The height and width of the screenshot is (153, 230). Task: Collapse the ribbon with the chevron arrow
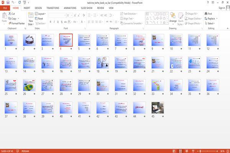[x=227, y=28]
